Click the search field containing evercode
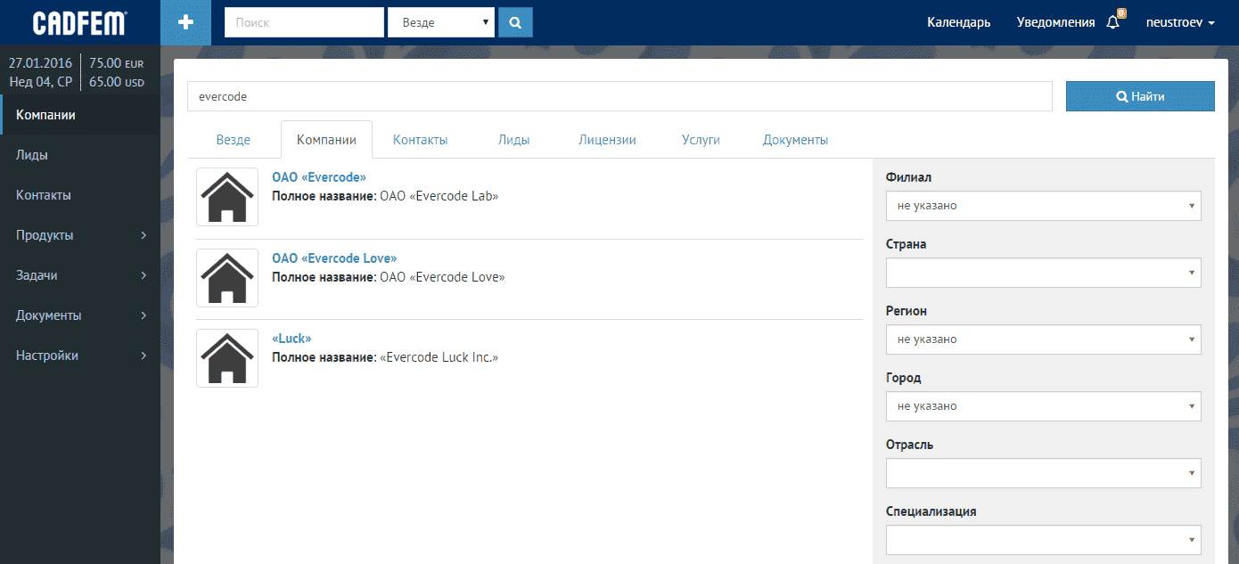 [619, 96]
